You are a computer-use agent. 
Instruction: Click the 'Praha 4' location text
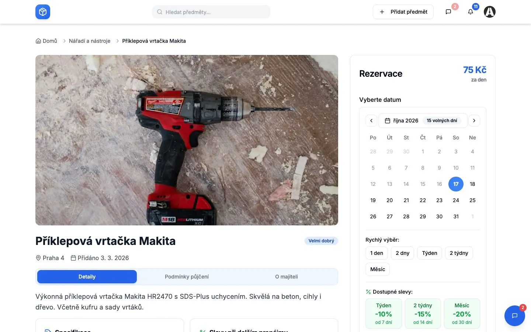pyautogui.click(x=53, y=258)
